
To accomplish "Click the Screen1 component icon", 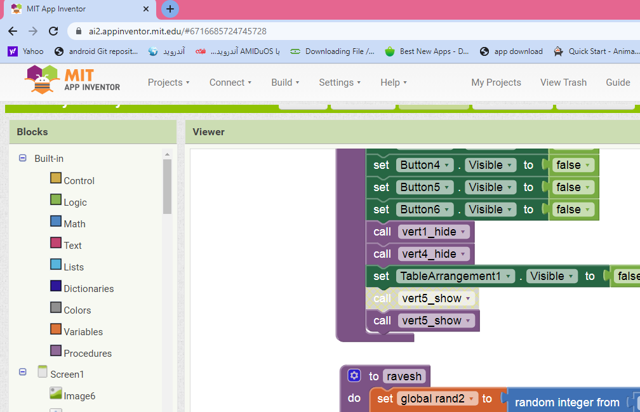I will [x=43, y=373].
